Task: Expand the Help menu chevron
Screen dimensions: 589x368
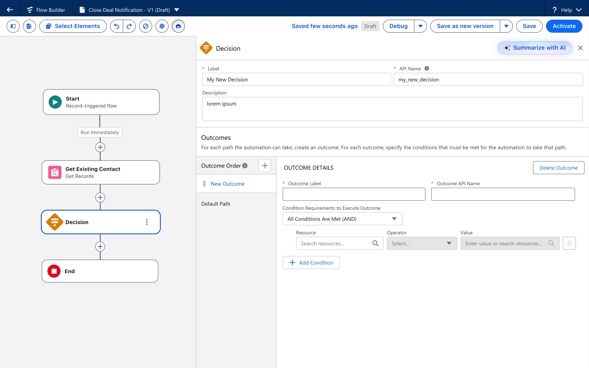Action: [x=579, y=10]
